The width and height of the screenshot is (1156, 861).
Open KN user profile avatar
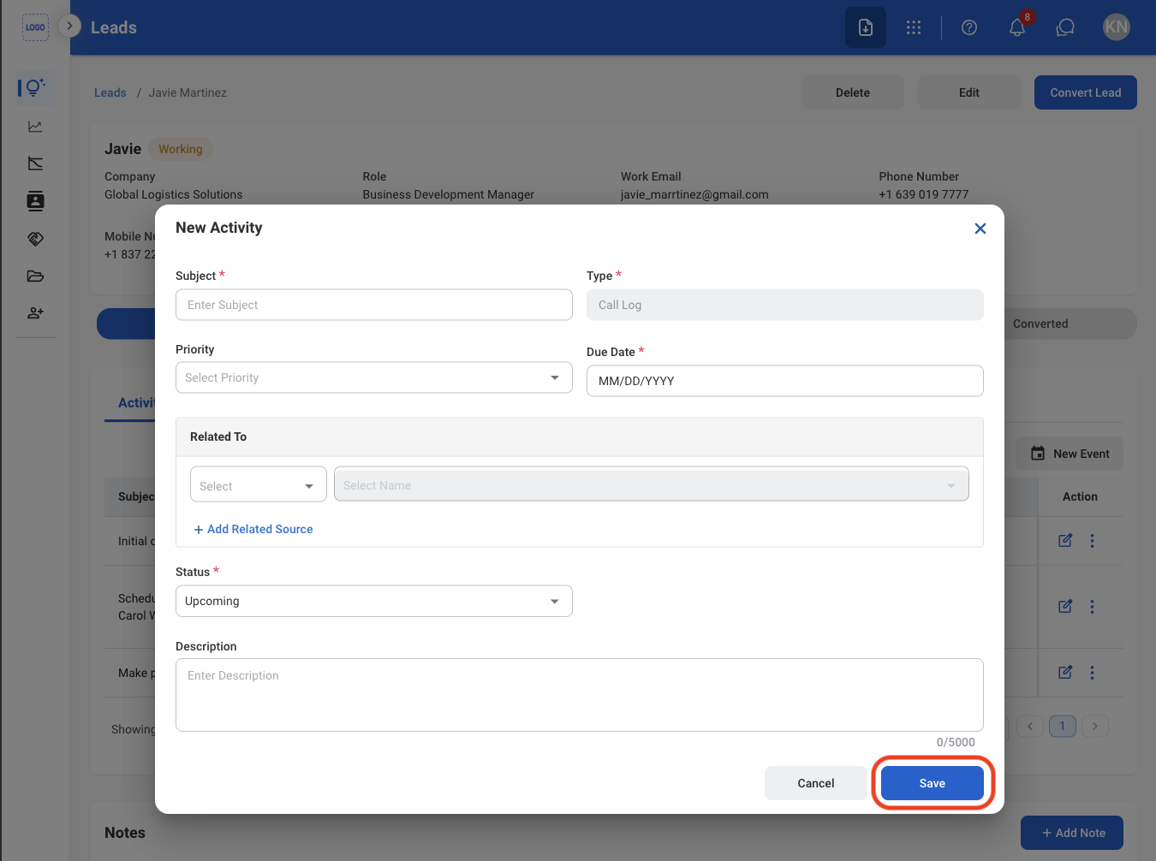1117,27
